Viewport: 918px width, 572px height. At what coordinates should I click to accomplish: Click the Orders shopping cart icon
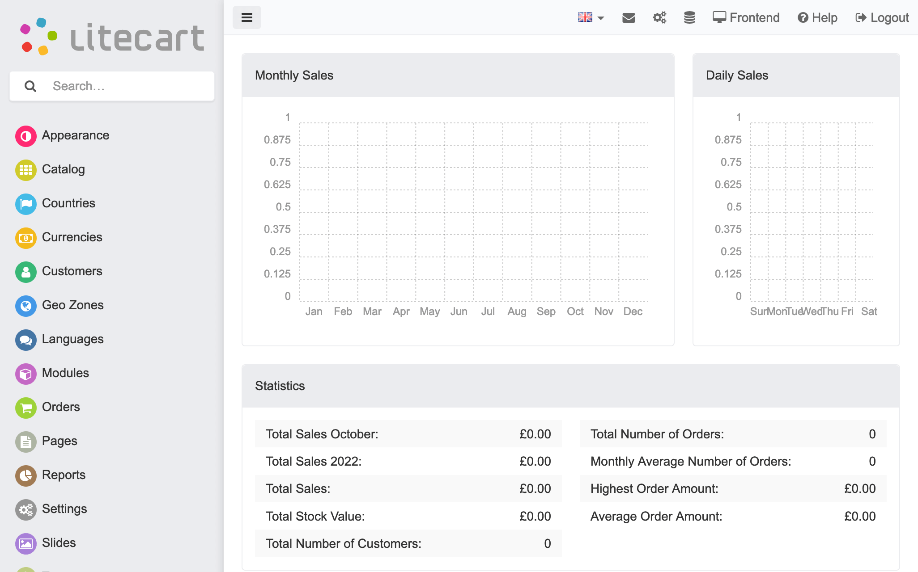pos(26,408)
